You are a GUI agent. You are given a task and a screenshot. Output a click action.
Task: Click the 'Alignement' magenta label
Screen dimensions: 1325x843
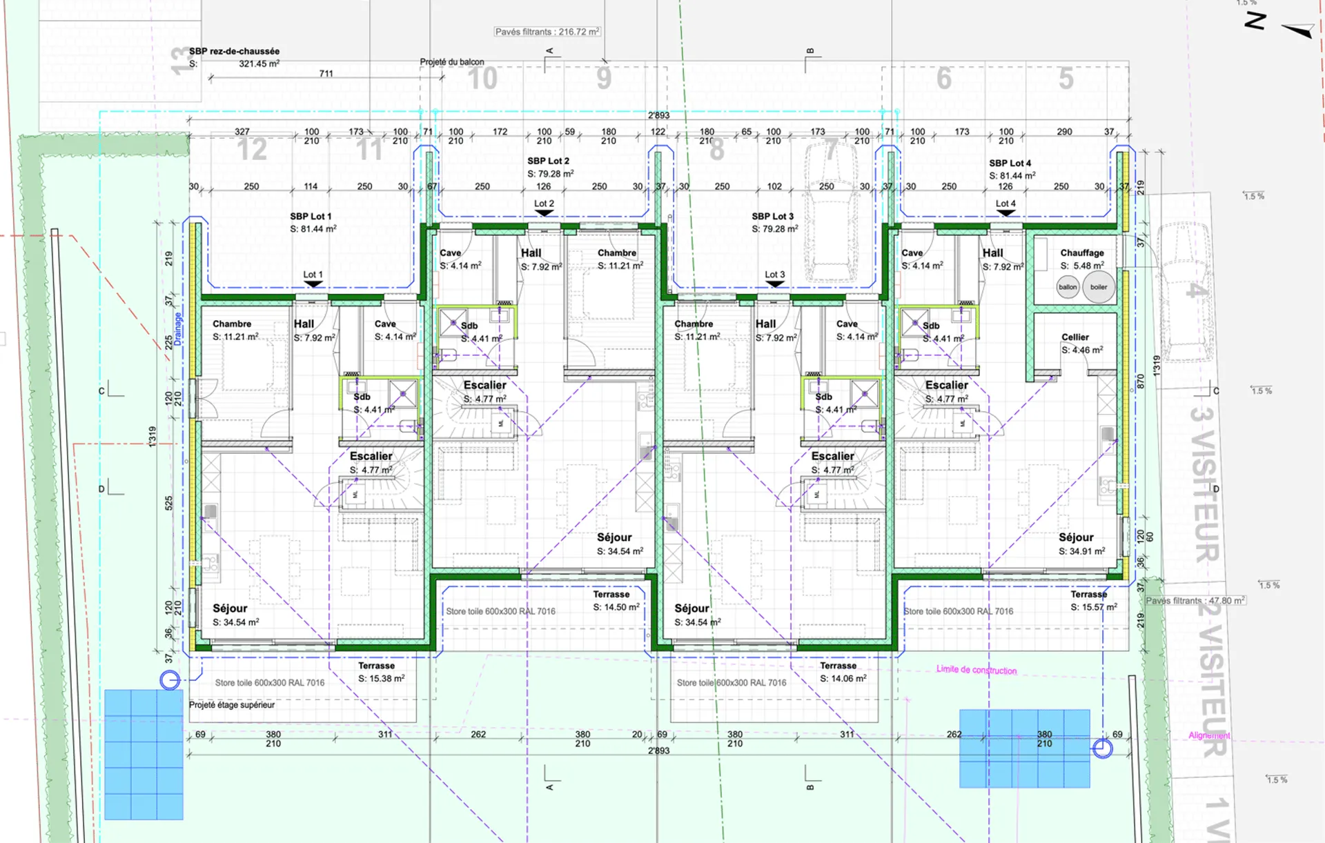(x=1209, y=735)
